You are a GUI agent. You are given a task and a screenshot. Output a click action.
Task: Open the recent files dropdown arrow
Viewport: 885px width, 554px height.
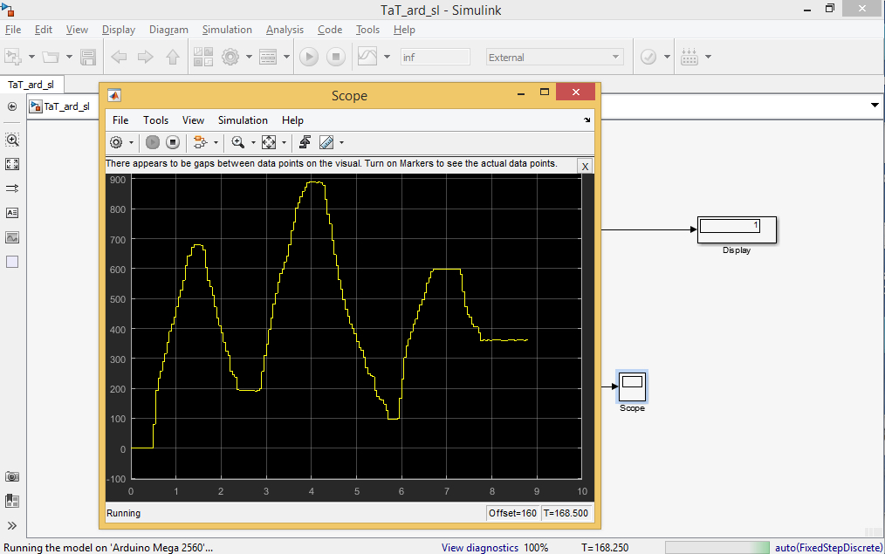pos(69,57)
